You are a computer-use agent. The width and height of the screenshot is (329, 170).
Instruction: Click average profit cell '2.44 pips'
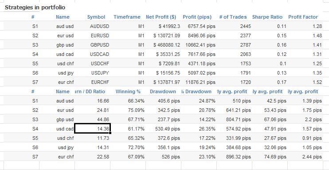click(x=312, y=157)
